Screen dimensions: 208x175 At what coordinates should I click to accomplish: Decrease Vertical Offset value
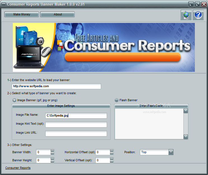(x=112, y=162)
